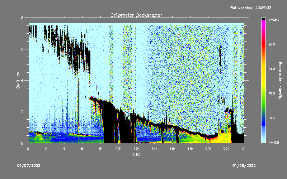Click the "20:" hour label on UTC axis

[208, 149]
